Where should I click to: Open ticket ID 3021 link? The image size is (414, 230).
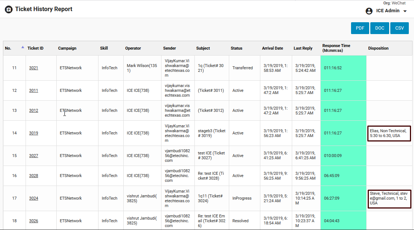click(x=34, y=68)
